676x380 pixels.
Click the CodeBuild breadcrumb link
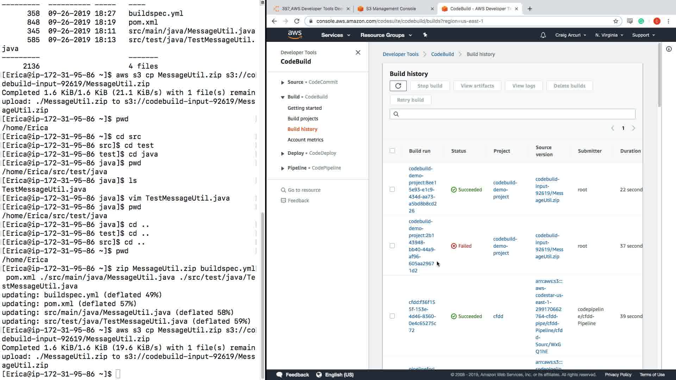tap(442, 54)
